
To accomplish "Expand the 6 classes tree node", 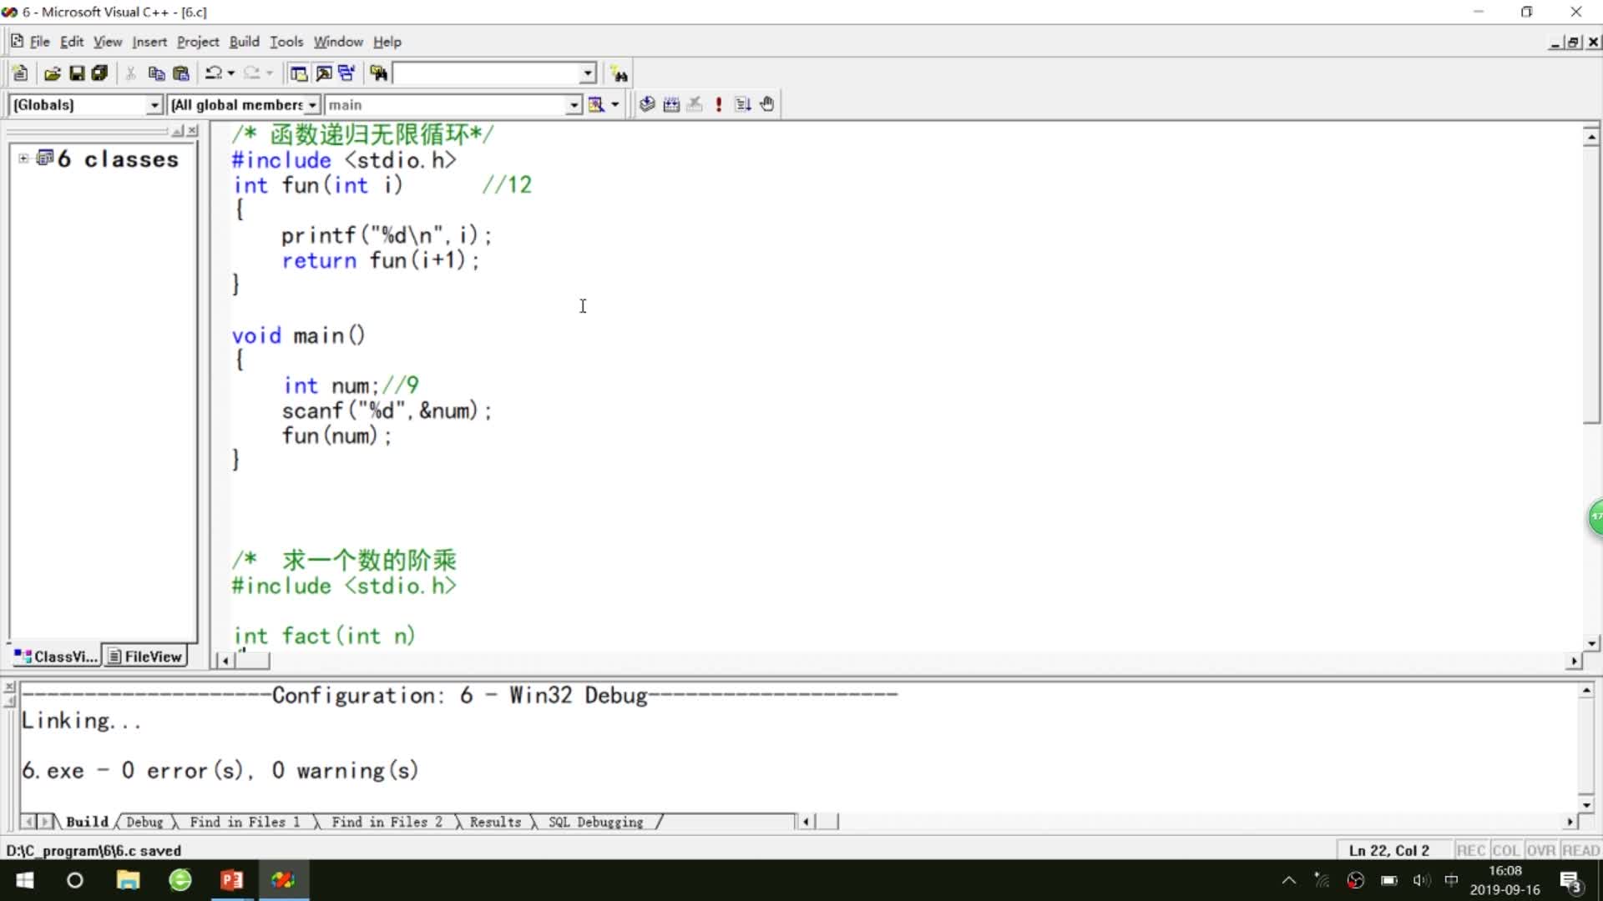I will click(23, 159).
